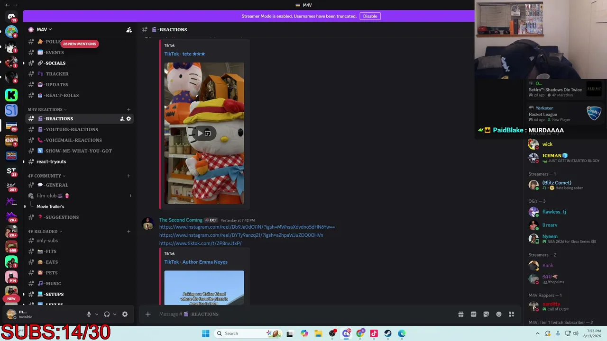Show hidden system tray icons

[538, 333]
